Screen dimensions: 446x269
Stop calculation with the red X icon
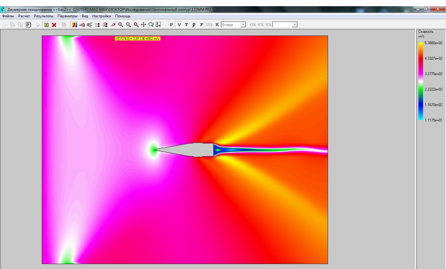tap(54, 25)
